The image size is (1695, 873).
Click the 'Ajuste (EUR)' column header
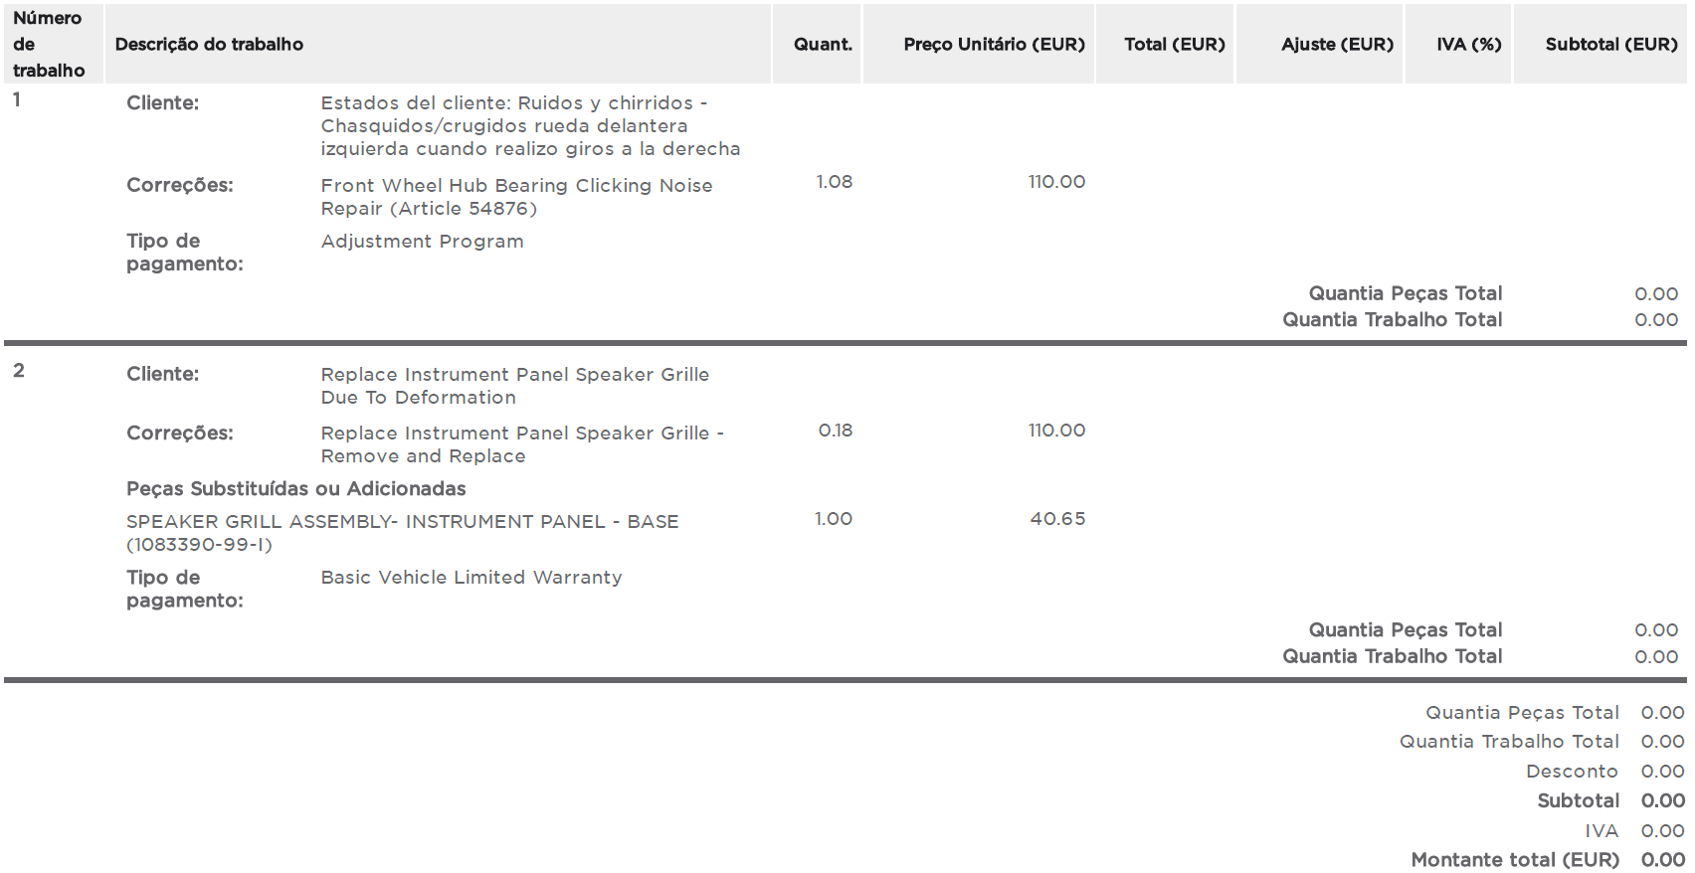1337,45
